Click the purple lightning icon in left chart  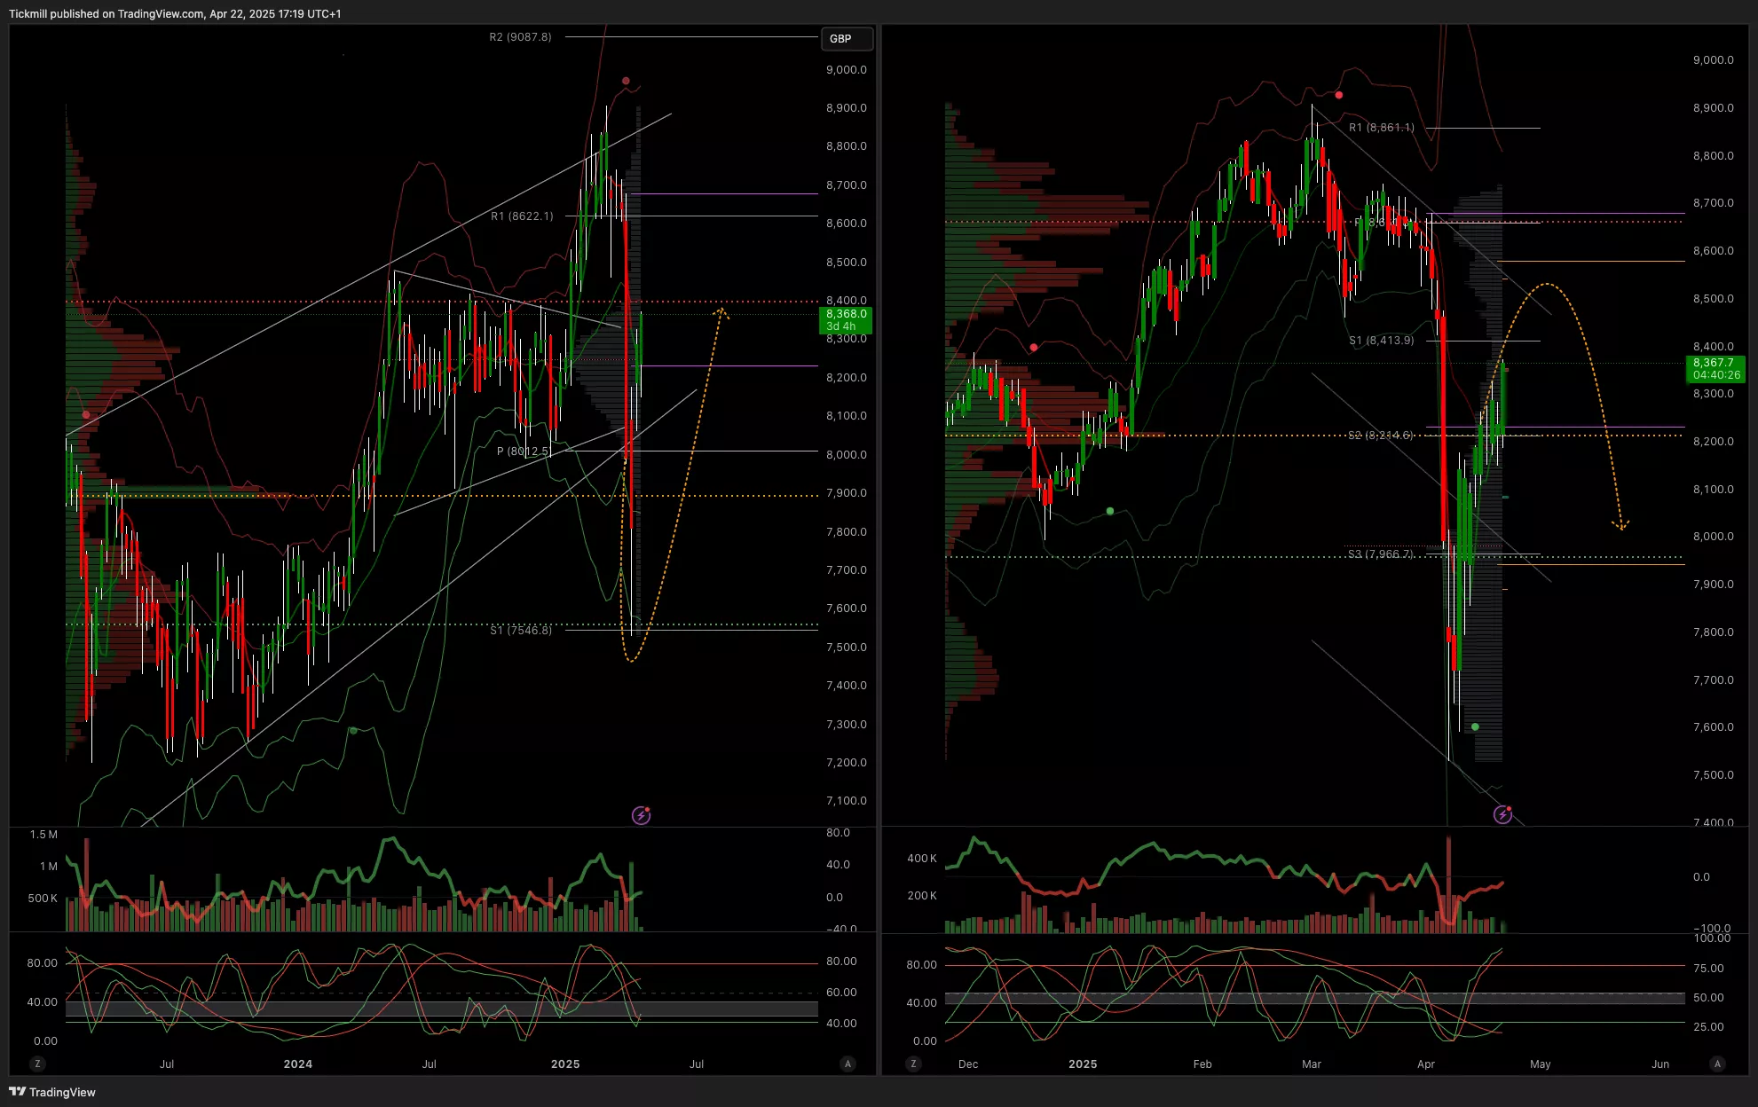(x=641, y=815)
